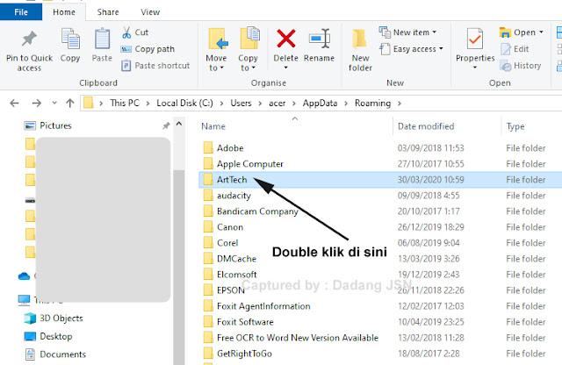
Task: Select the Adobe folder icon
Action: coord(208,148)
